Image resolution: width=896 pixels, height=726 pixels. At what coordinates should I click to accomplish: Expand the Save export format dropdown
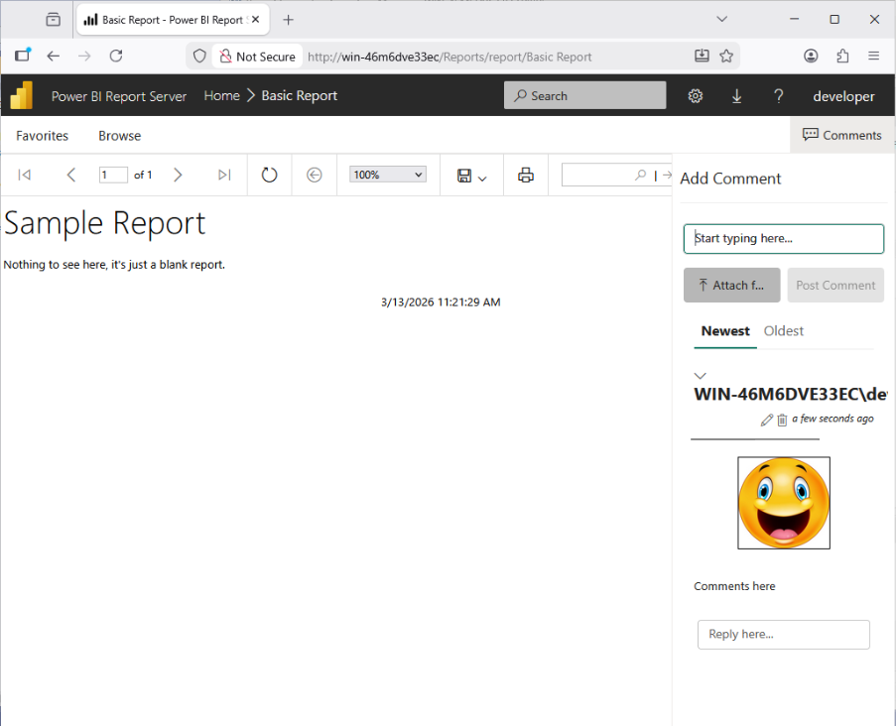point(472,176)
